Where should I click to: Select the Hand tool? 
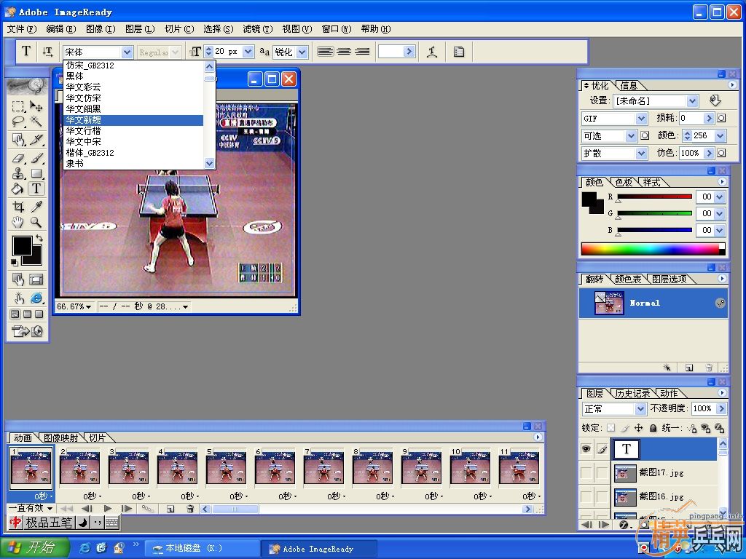pos(18,222)
